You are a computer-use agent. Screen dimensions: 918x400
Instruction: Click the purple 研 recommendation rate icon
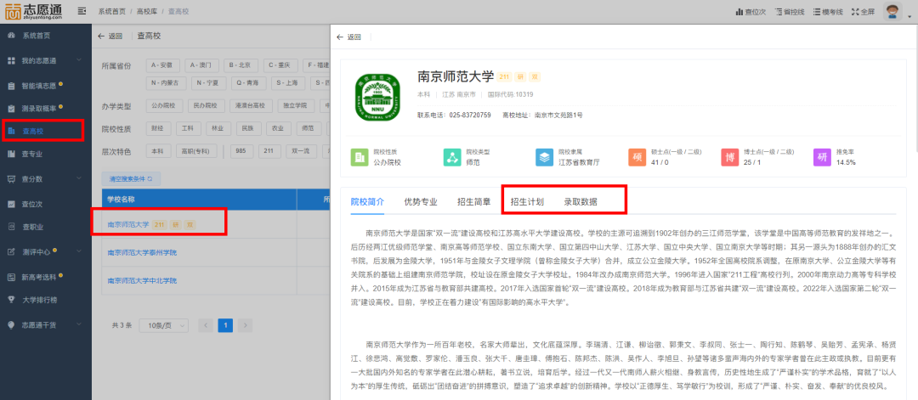click(822, 157)
